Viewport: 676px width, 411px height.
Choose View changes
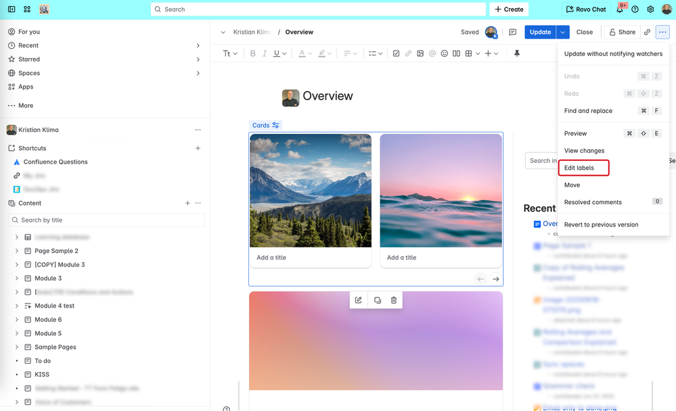pyautogui.click(x=613, y=150)
